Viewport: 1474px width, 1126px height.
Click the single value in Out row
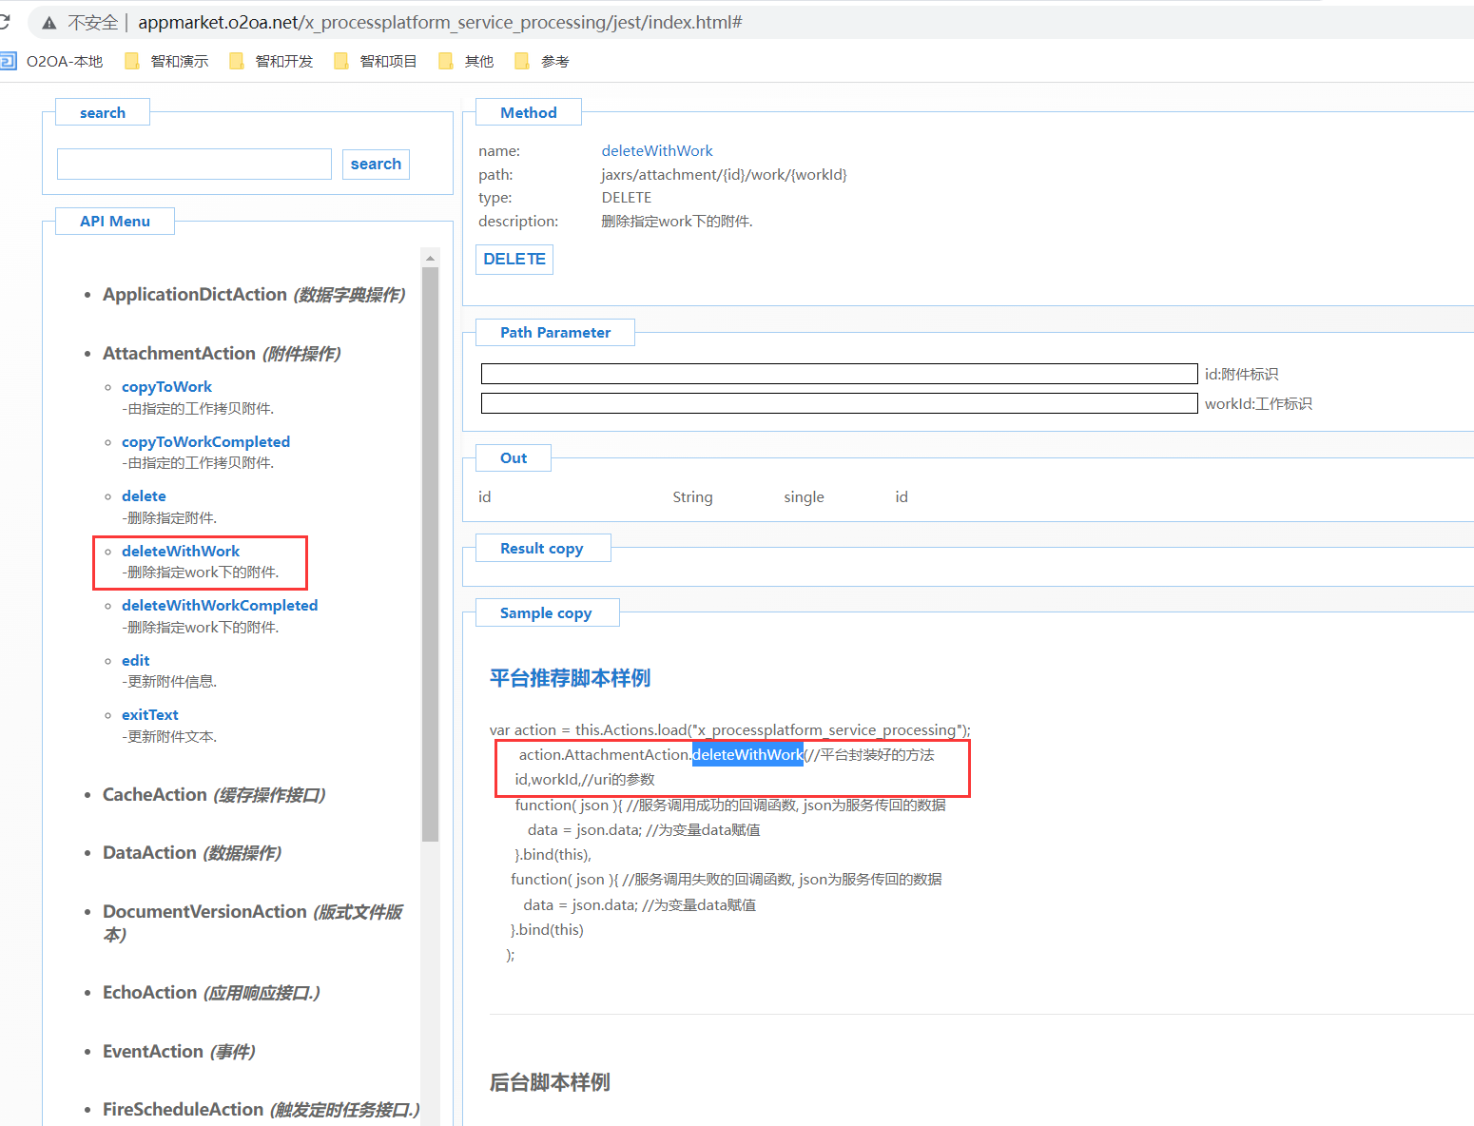[804, 497]
